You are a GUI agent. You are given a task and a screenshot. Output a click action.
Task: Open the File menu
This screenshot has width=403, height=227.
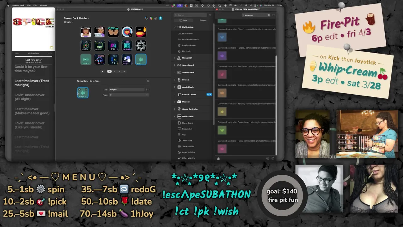pos(29,5)
